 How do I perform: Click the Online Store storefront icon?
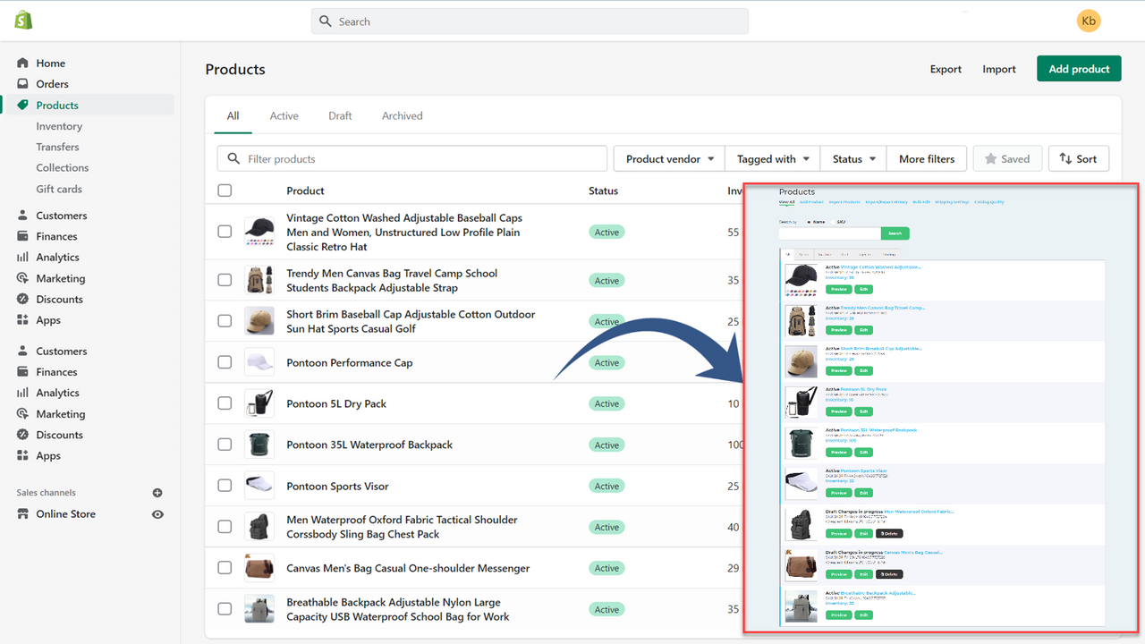pos(23,514)
